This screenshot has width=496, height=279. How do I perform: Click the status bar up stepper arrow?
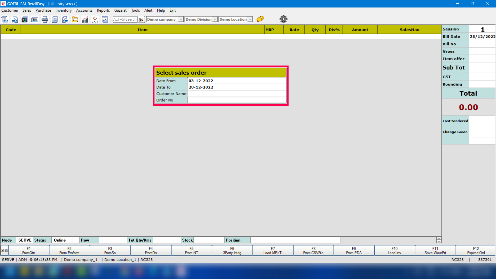(439, 238)
